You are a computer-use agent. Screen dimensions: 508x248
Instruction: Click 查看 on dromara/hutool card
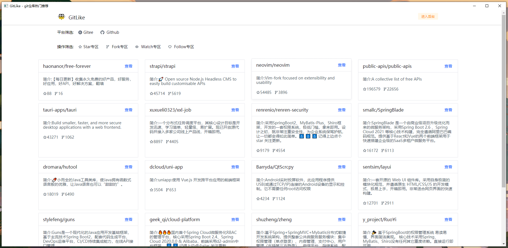129,167
